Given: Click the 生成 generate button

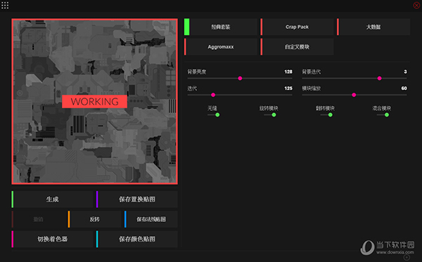Looking at the screenshot, I should pyautogui.click(x=52, y=199).
